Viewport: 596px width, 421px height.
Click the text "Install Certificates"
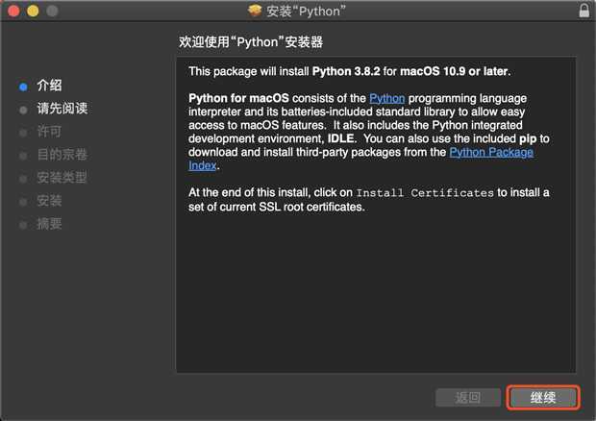pyautogui.click(x=425, y=193)
